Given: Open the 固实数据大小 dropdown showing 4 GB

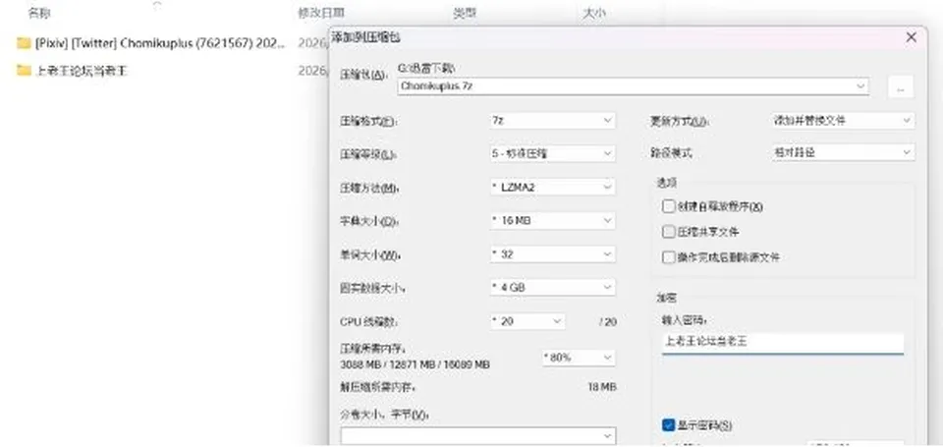Looking at the screenshot, I should [x=553, y=288].
